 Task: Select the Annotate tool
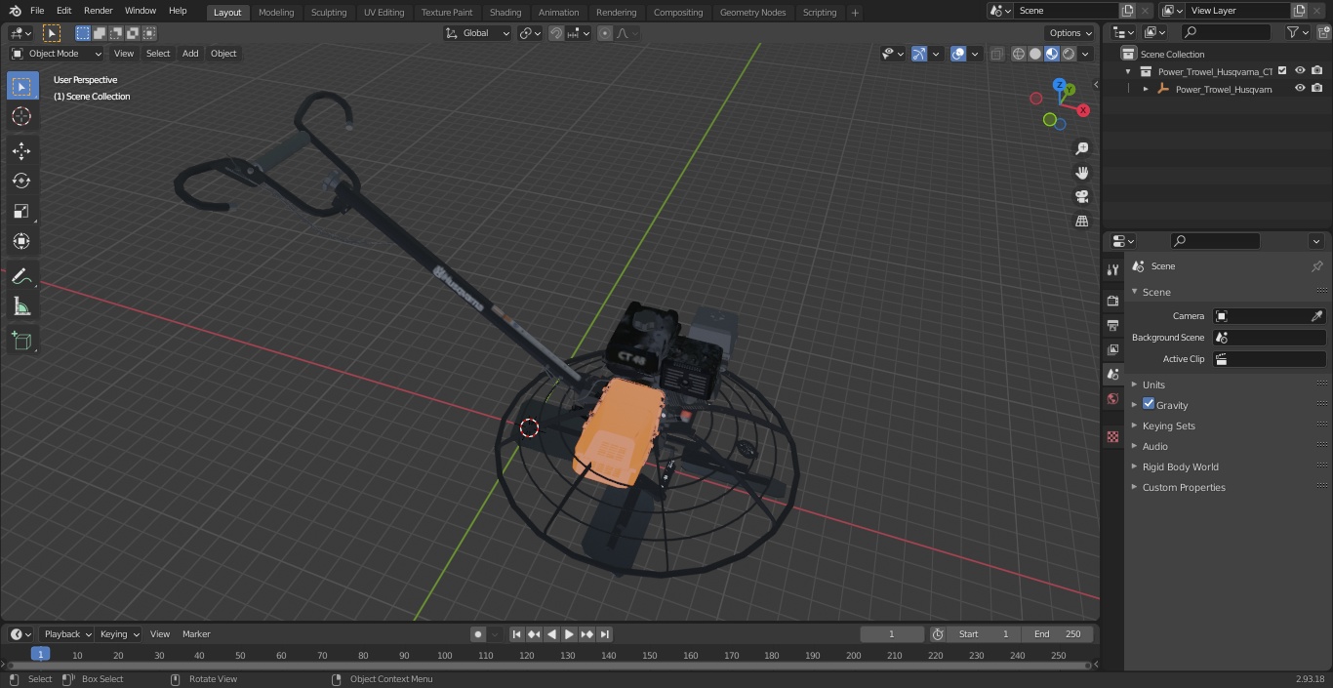tap(21, 277)
